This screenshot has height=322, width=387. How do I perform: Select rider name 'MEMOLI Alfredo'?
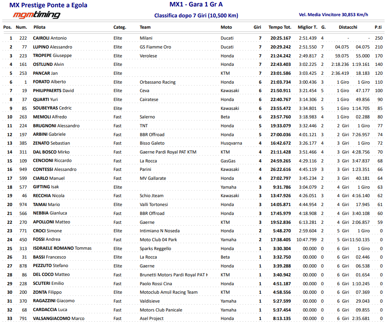pos(50,117)
